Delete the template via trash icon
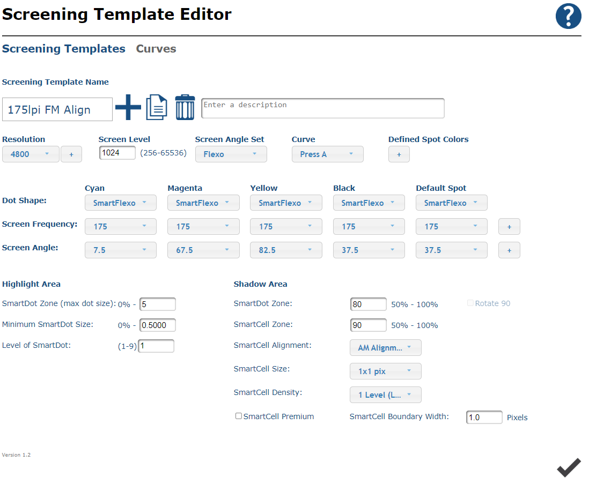 [x=185, y=107]
